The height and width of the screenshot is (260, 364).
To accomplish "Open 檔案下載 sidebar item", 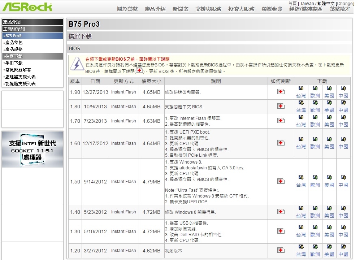I will click(32, 56).
